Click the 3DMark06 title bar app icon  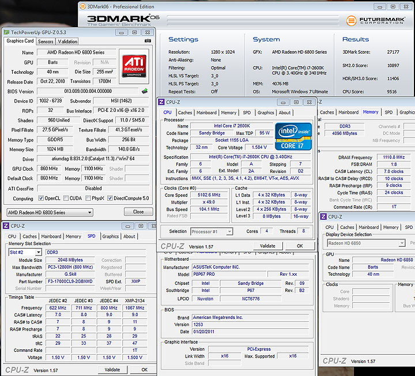pyautogui.click(x=83, y=6)
